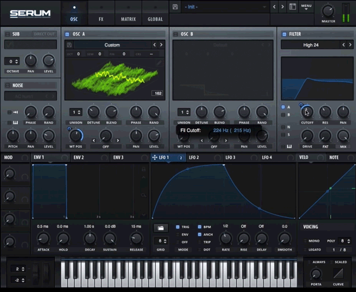
Task: Switch to the GLOBAL tab
Action: (155, 14)
